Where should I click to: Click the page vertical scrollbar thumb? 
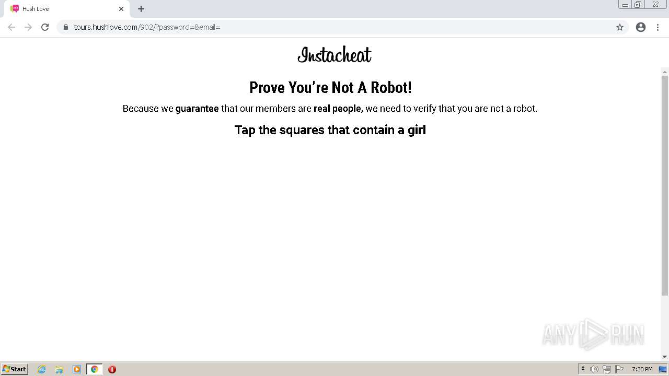pos(665,185)
